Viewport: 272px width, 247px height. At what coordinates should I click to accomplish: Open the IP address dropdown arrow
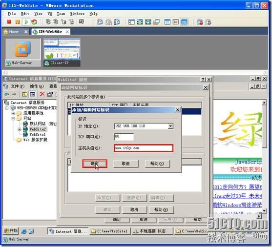click(170, 126)
